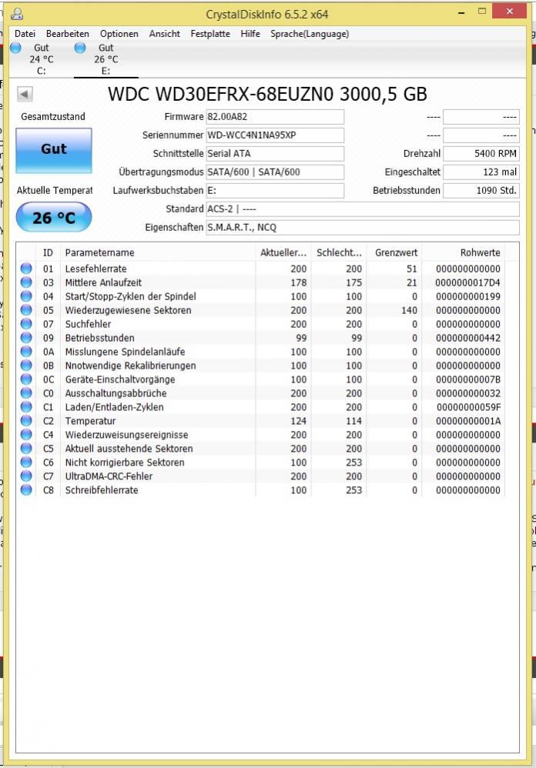Click status icon for Laden/Entladen-Zyklen row
Image resolution: width=536 pixels, height=768 pixels.
26,407
